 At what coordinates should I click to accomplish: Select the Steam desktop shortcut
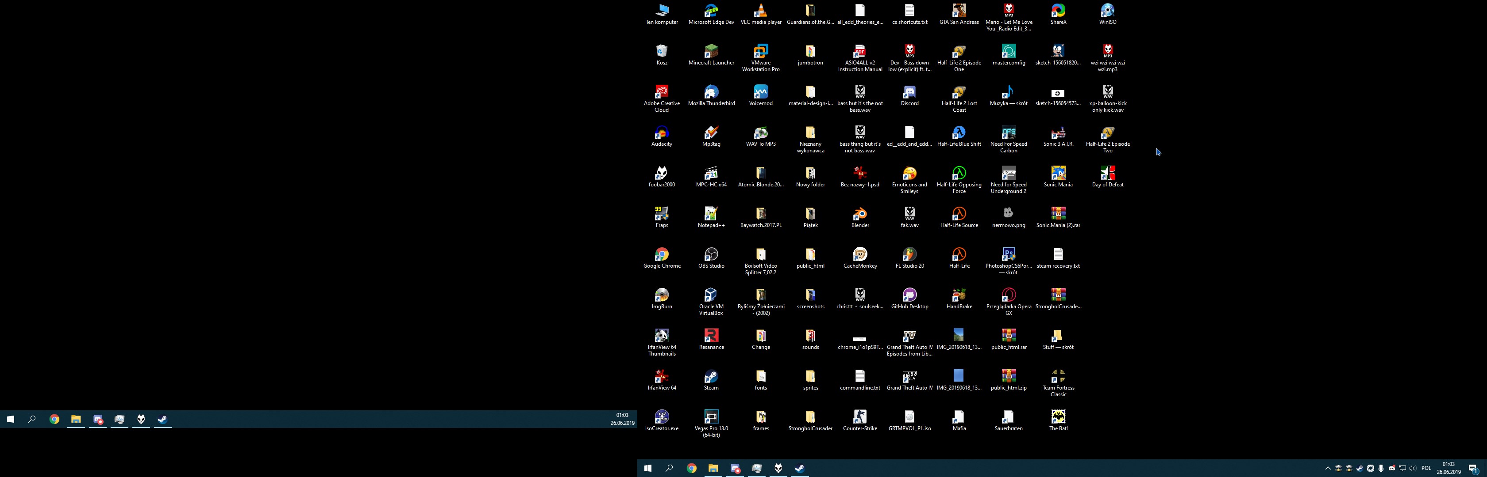pos(711,380)
